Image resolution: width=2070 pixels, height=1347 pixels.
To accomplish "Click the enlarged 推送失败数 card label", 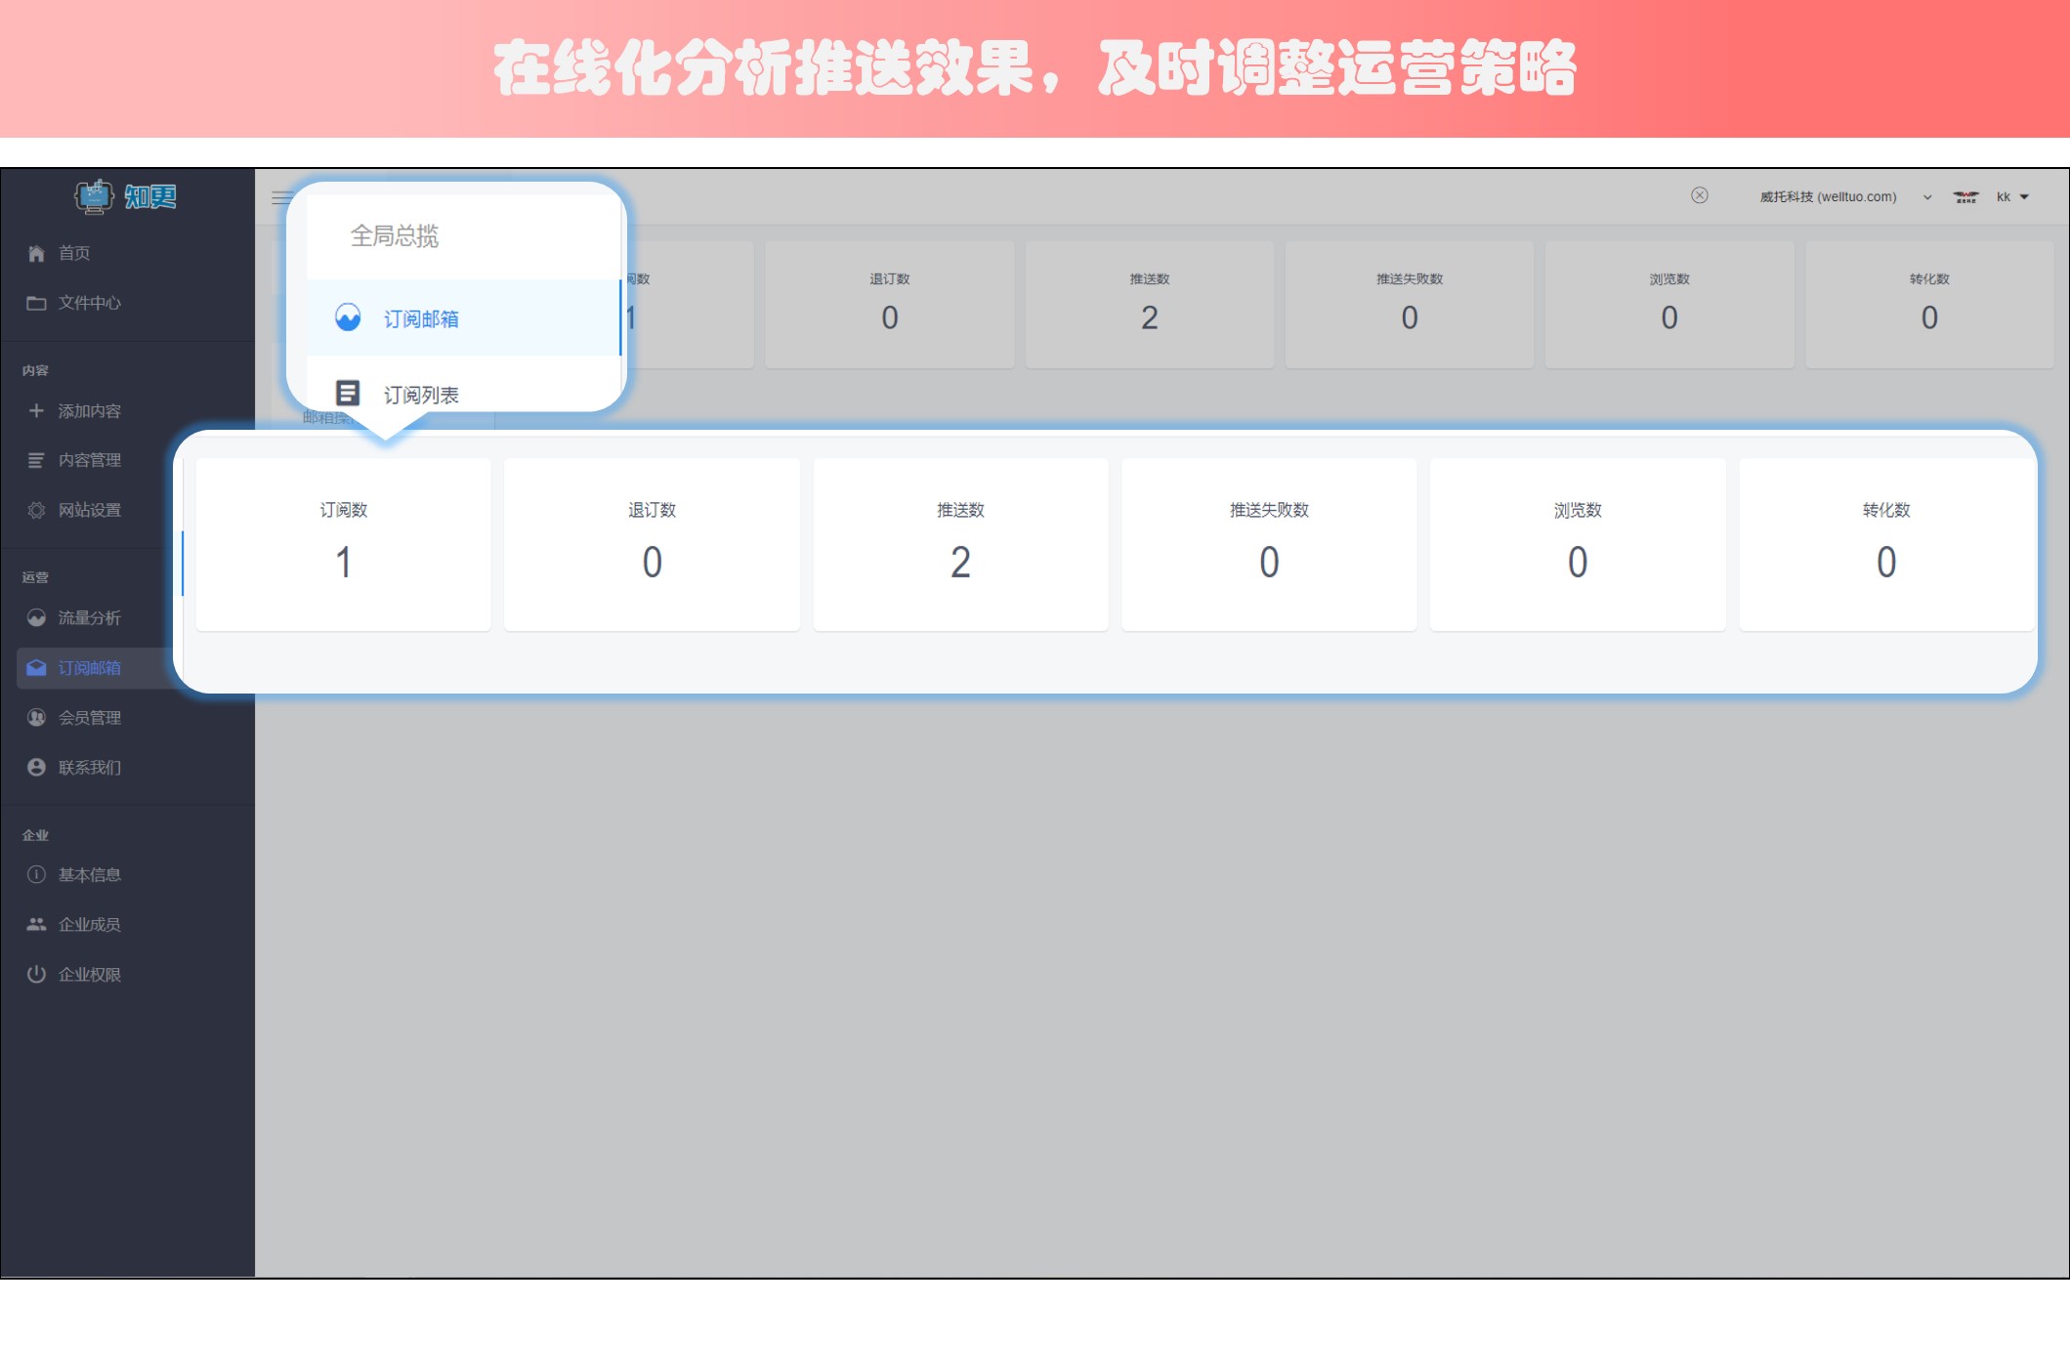I will (1269, 510).
